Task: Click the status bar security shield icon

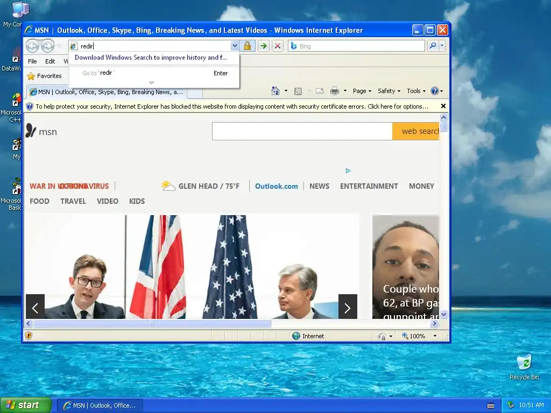Action: tap(29, 336)
